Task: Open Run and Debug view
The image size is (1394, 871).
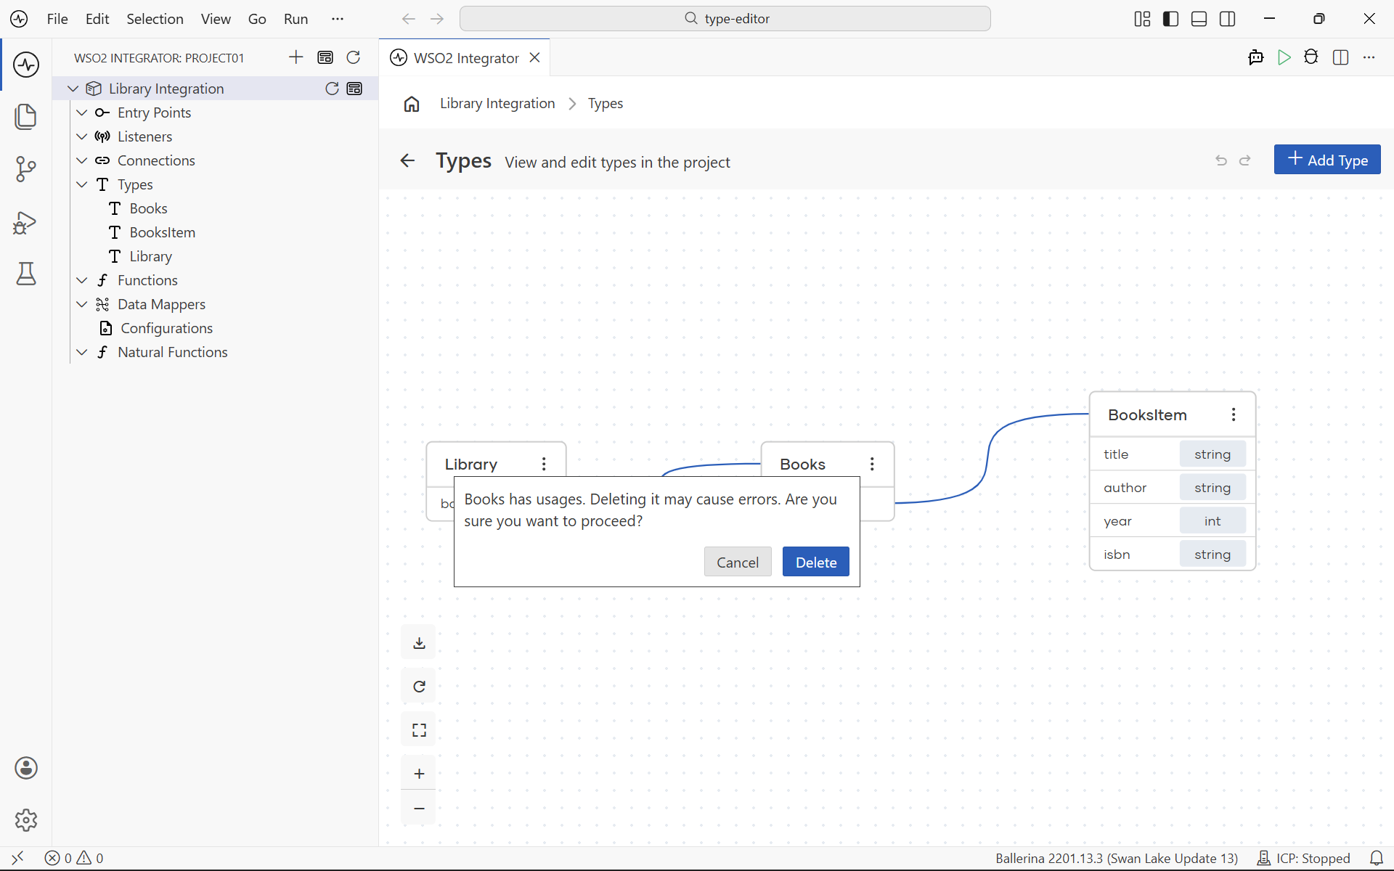Action: (x=26, y=222)
